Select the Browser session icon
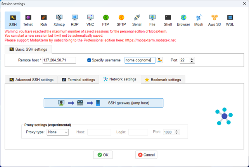Screen dimensions: 249x167 183,20
